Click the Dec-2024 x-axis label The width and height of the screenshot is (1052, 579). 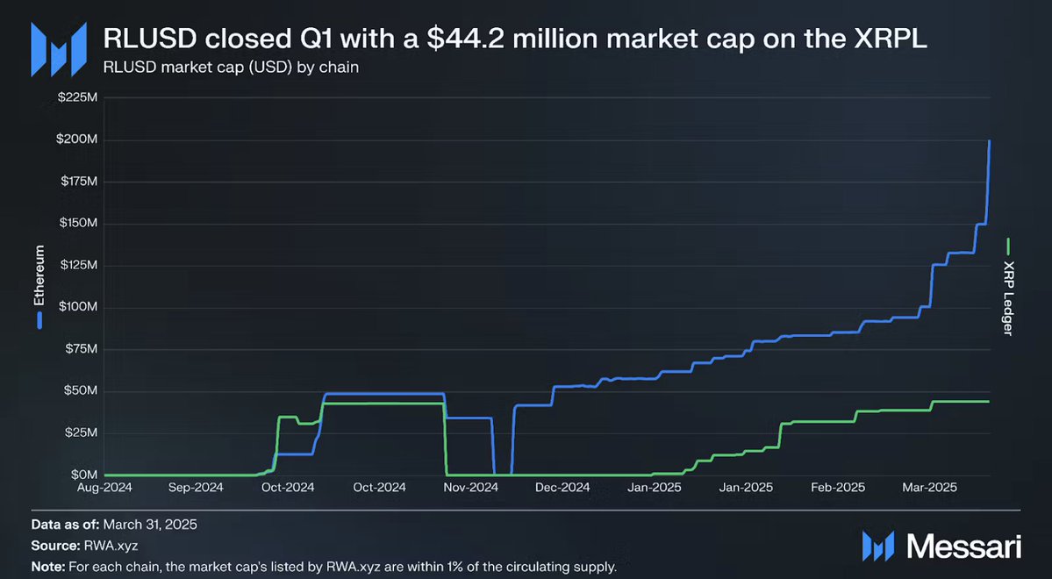tap(563, 488)
